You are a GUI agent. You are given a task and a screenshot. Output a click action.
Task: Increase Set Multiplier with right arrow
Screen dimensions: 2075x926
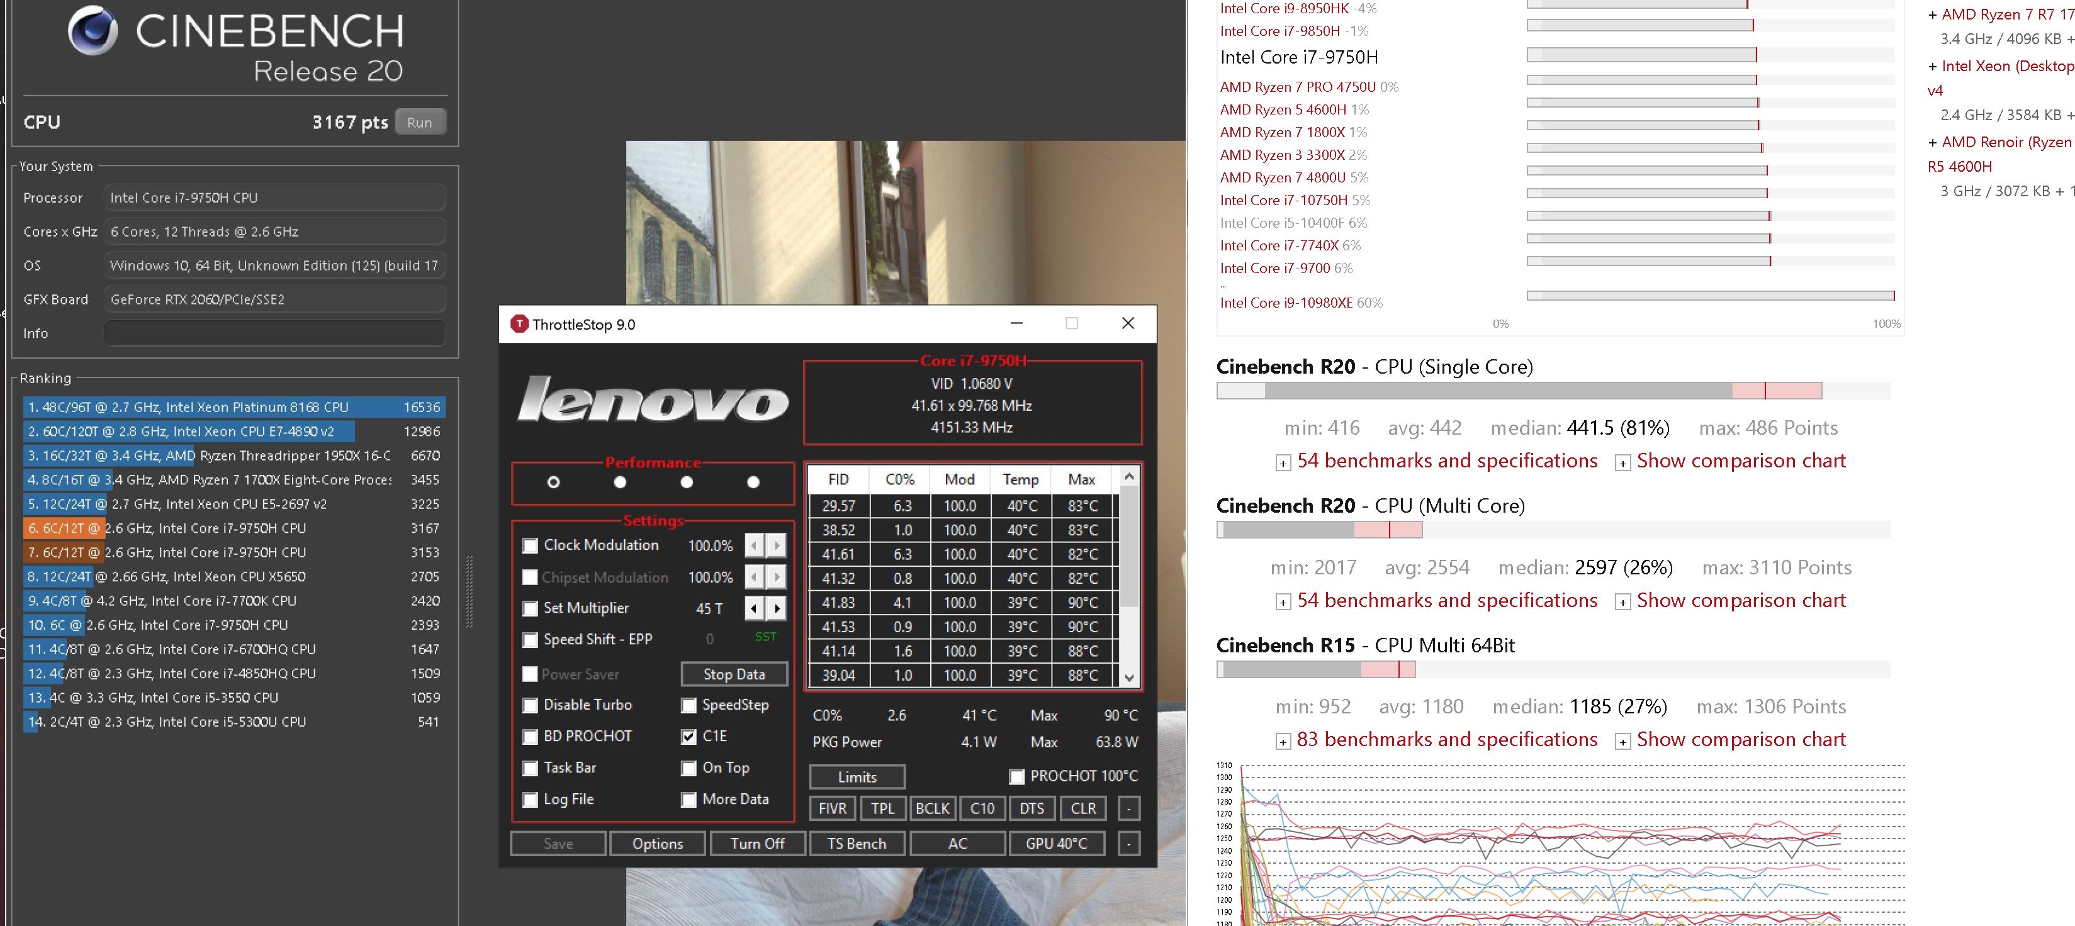(777, 609)
